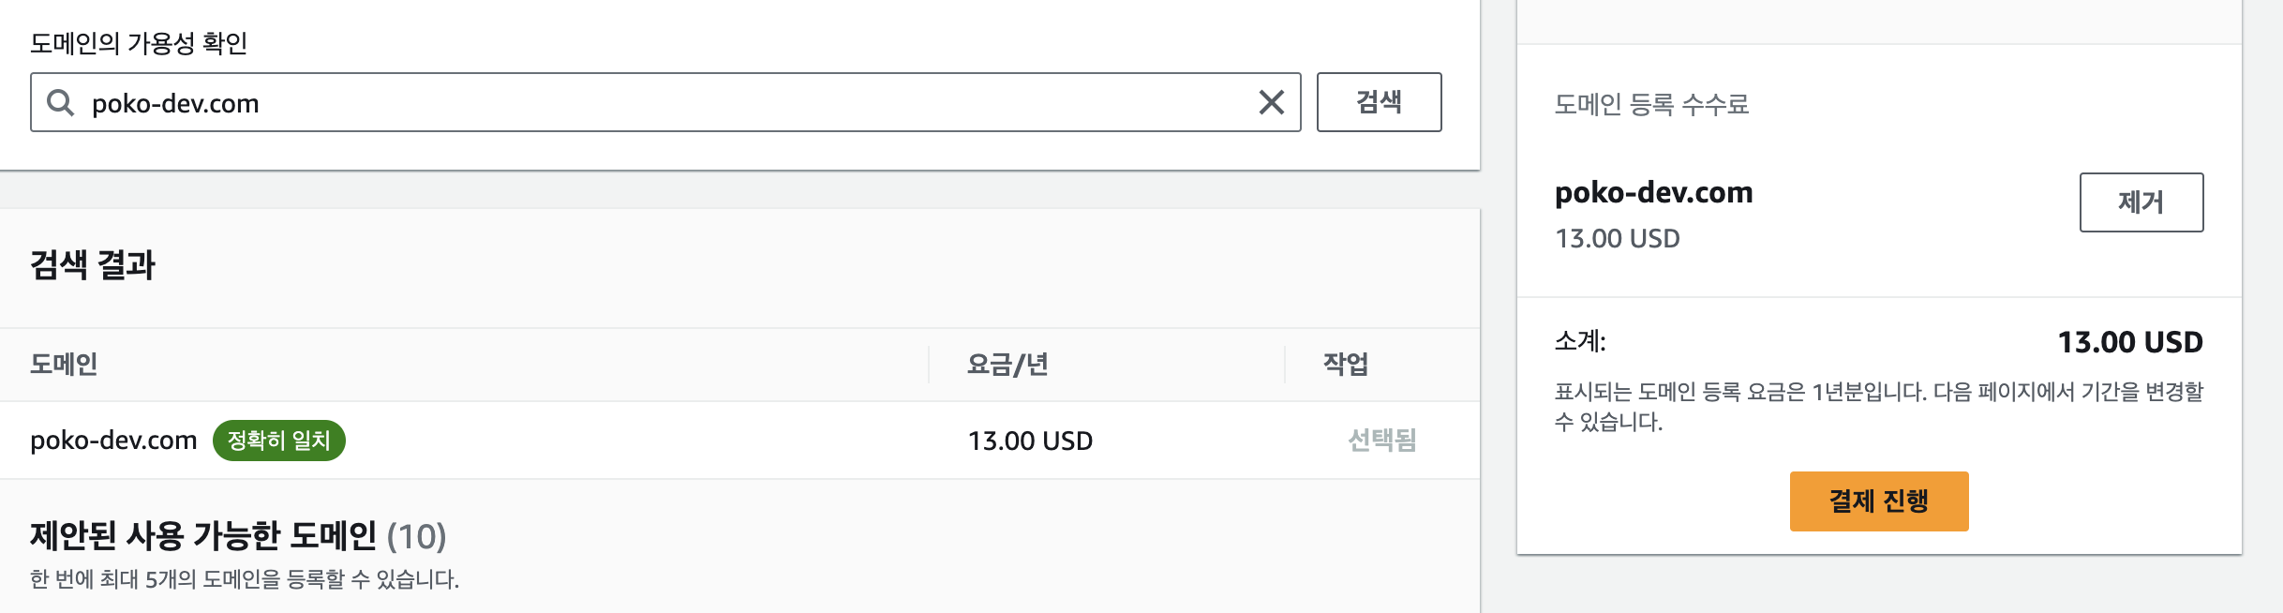This screenshot has width=2283, height=613.
Task: Click the 선택됨 action in the results row
Action: click(x=1381, y=441)
